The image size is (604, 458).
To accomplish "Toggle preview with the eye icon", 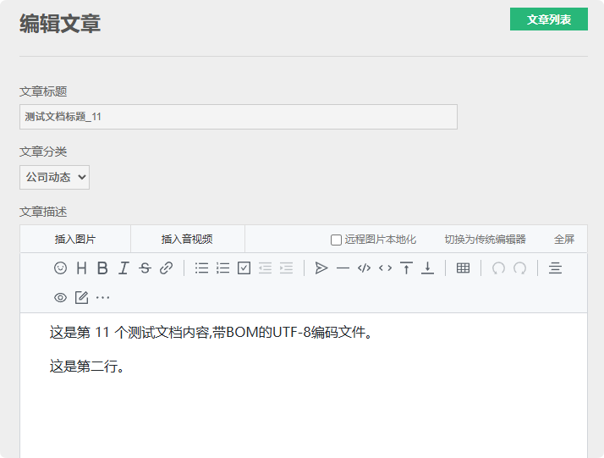I will pyautogui.click(x=60, y=297).
